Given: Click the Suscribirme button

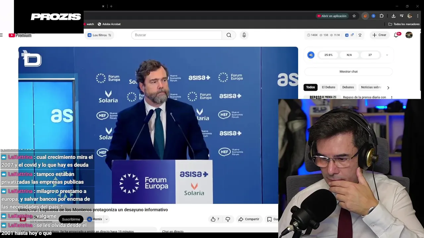Looking at the screenshot, I should point(71,219).
